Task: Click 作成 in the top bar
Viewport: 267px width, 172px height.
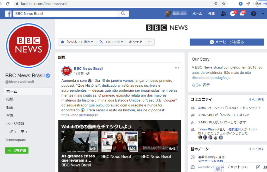Action: (211, 14)
